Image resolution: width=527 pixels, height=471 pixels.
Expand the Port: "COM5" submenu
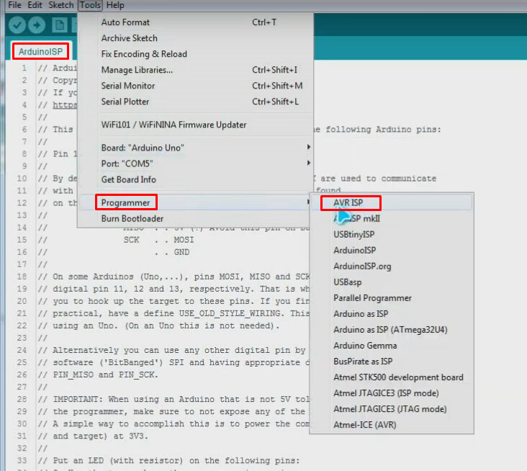coord(195,163)
